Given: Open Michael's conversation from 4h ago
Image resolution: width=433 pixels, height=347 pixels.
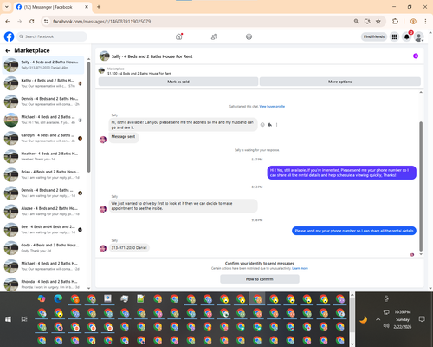Looking at the screenshot, I should (43, 120).
